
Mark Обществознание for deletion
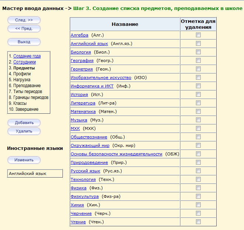(x=198, y=137)
